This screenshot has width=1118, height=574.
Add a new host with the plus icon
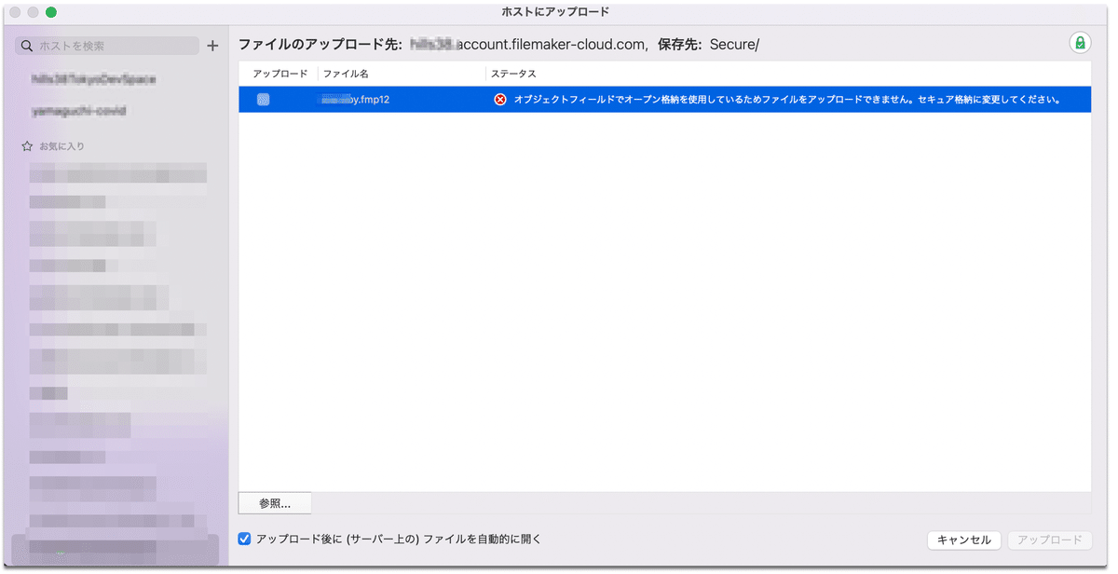point(212,45)
